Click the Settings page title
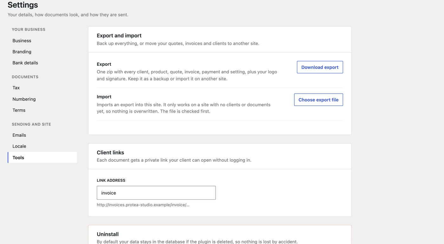 pos(23,5)
